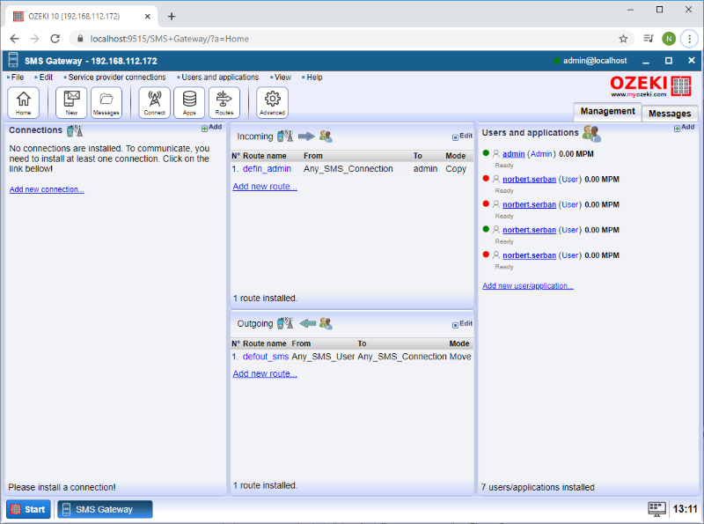Click the Move mode cell in Outgoing
The height and width of the screenshot is (524, 704).
[x=460, y=357]
